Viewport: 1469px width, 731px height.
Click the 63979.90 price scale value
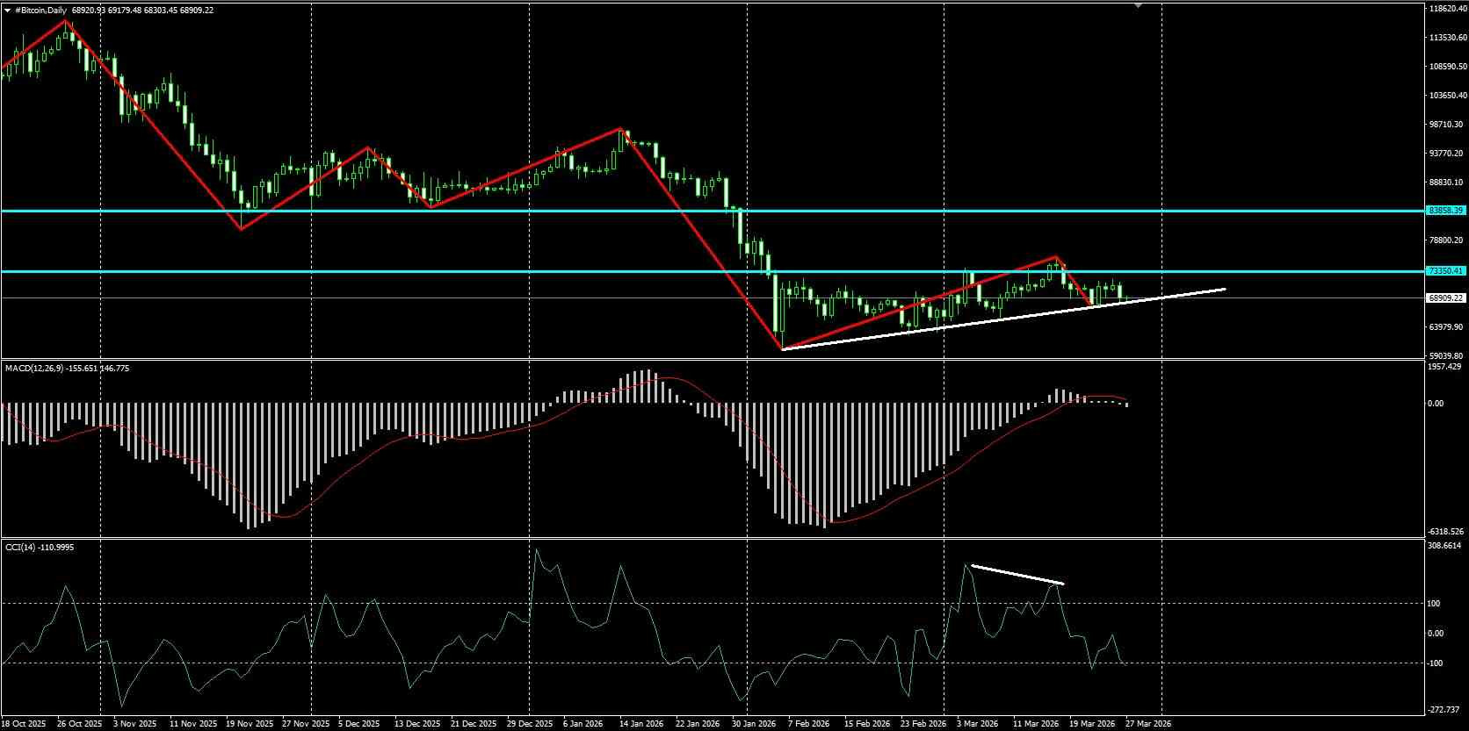coord(1446,326)
